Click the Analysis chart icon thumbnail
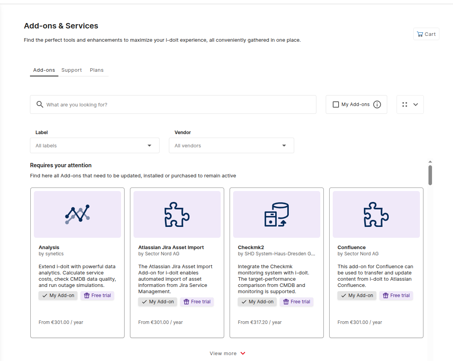The width and height of the screenshot is (453, 361). point(77,214)
